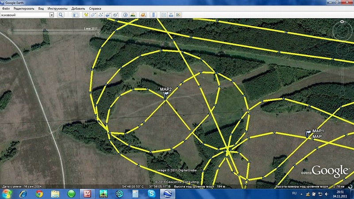Viewport: 354px width, 199px height.
Task: Click the Record a Tour icon
Action: click(115, 15)
